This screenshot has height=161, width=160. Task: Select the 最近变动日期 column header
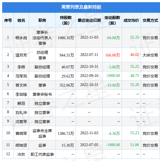point(89,20)
